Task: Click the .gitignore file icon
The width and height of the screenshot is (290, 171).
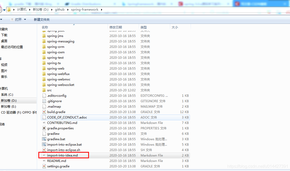Action: point(44,101)
